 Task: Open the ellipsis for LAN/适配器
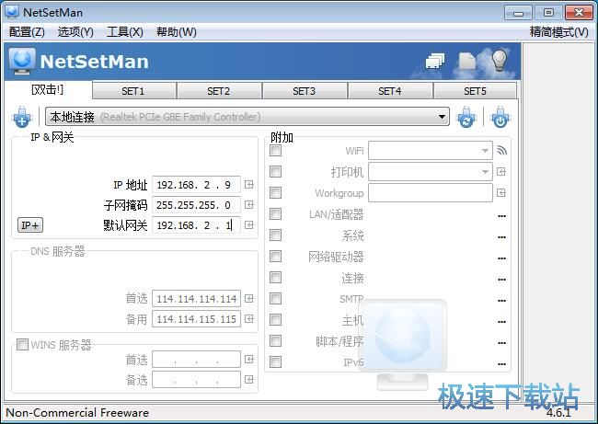pos(502,216)
